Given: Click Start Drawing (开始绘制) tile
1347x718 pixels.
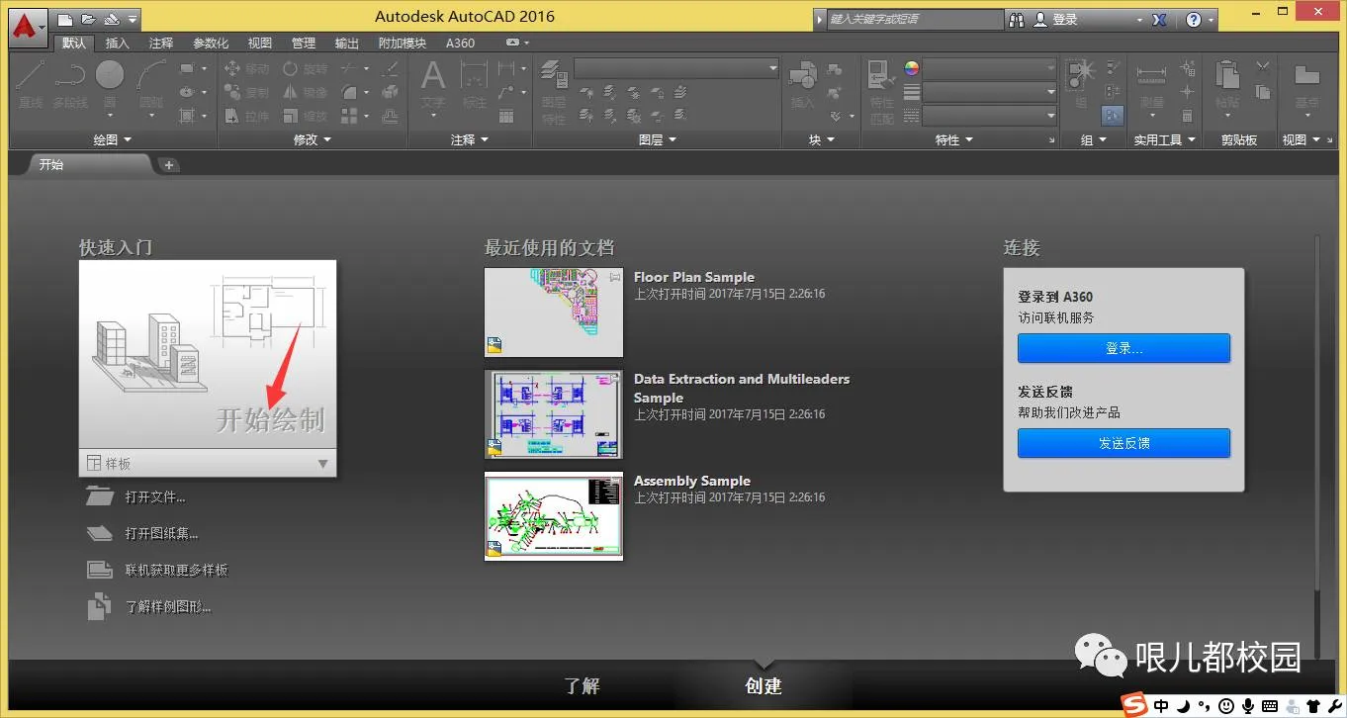Looking at the screenshot, I should click(x=208, y=354).
